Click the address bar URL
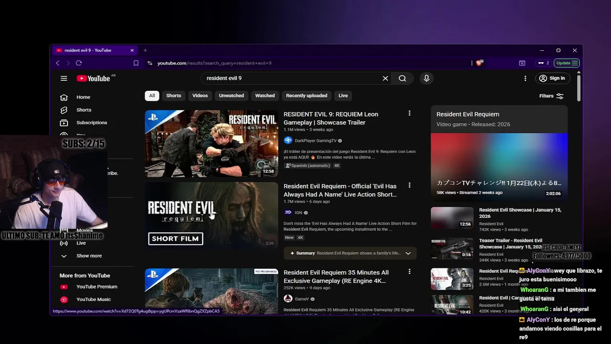 coord(214,63)
